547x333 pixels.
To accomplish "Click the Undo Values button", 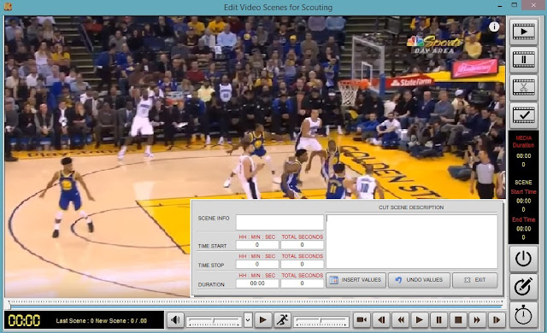I will (419, 280).
